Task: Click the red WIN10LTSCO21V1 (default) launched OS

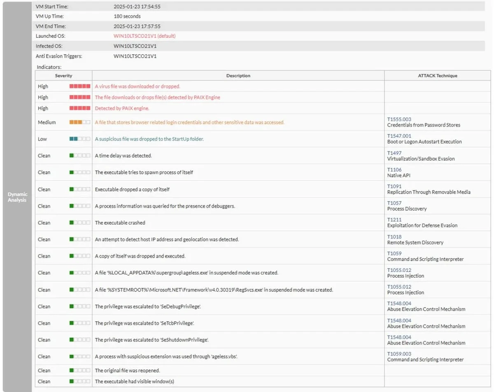Action: click(144, 36)
